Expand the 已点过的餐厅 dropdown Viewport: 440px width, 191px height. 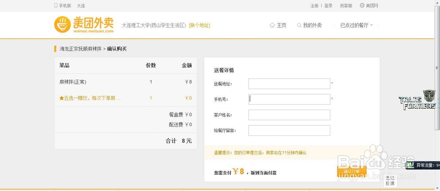point(356,25)
